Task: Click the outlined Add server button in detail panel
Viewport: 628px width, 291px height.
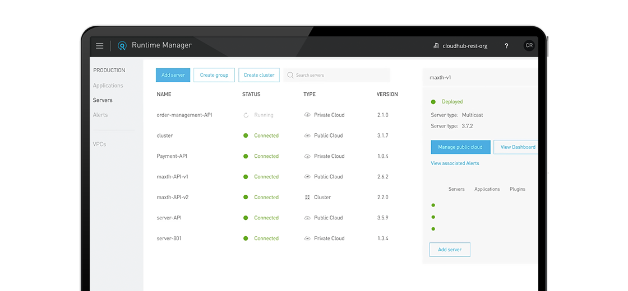Action: 450,250
